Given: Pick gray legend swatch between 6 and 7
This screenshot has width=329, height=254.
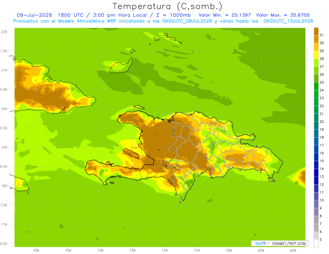Looking at the screenshot, I should (x=316, y=228).
